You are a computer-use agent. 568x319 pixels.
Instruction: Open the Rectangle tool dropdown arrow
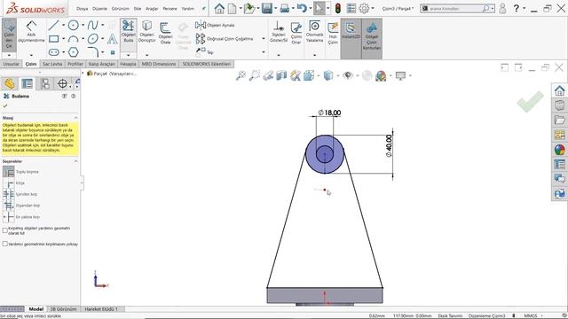point(63,39)
